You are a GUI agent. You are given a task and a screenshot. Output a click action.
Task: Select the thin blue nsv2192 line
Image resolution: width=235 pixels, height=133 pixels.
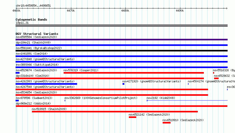pos(187,101)
